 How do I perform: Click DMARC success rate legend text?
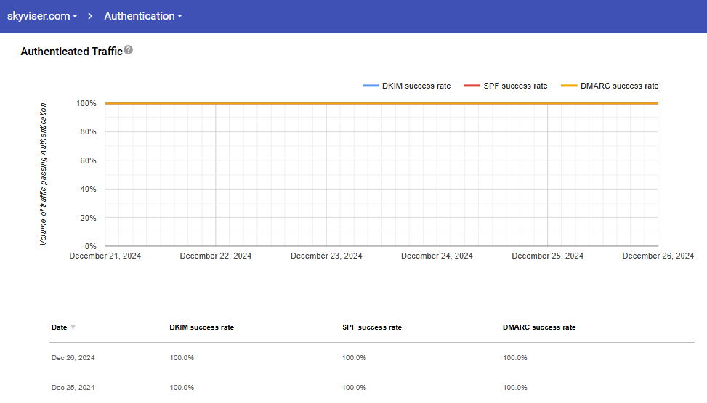619,86
